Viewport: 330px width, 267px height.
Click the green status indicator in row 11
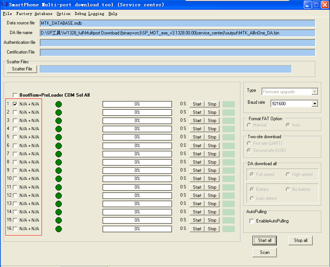click(58, 187)
